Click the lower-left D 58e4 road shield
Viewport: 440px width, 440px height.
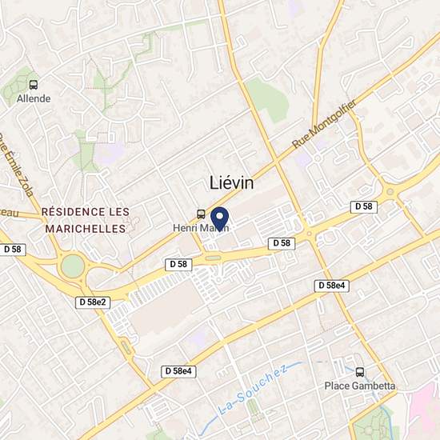coord(178,371)
